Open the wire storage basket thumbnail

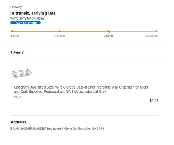tap(22, 74)
